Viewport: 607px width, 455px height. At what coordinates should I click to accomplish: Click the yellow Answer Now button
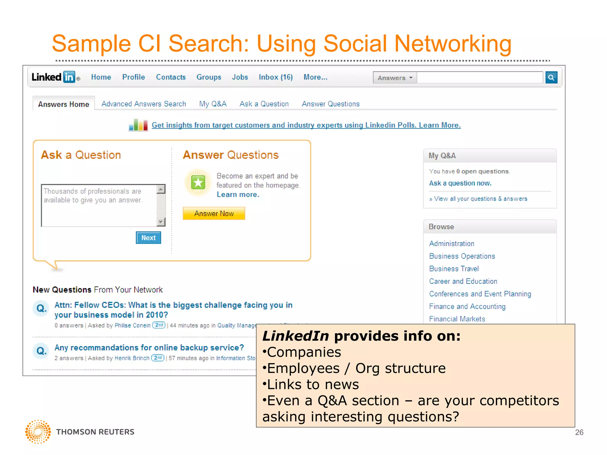coord(214,213)
